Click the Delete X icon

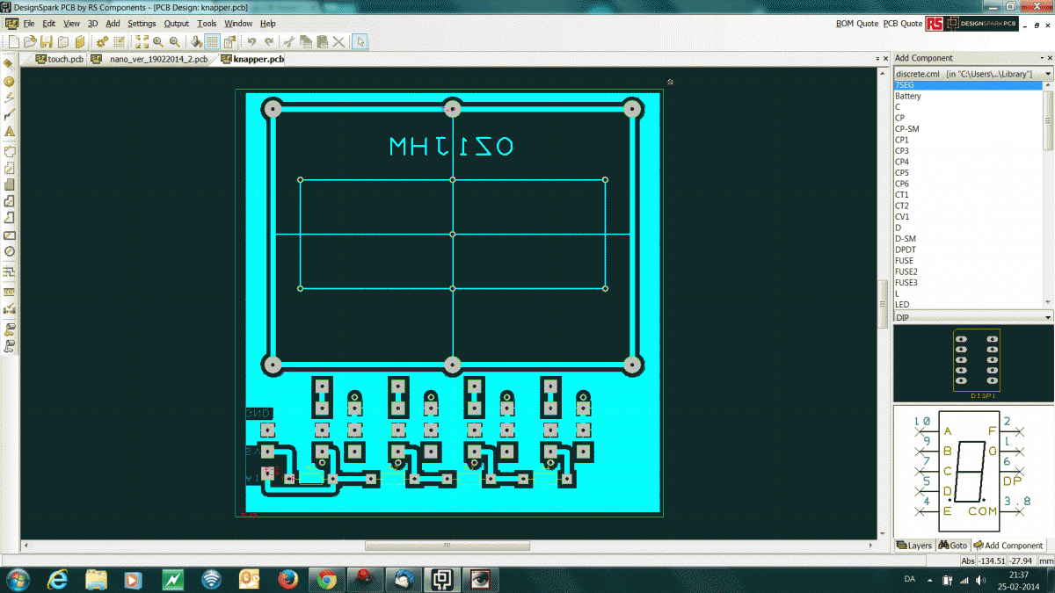pos(338,41)
